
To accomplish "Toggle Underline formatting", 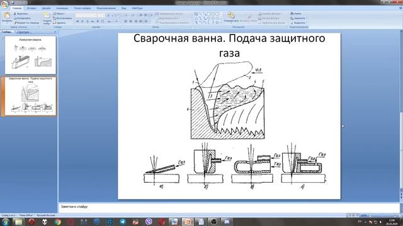I will coord(88,21).
